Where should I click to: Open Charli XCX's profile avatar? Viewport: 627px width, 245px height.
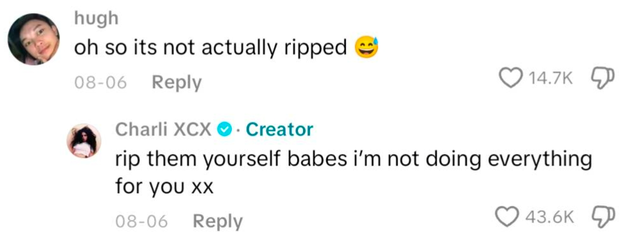(84, 141)
